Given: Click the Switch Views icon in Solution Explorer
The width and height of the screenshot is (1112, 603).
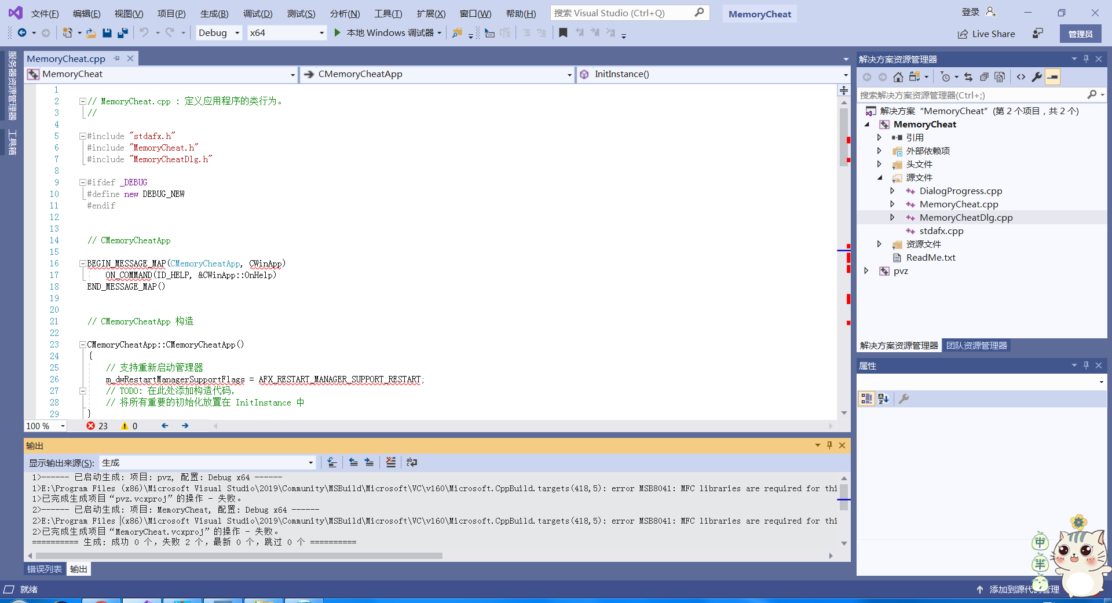Looking at the screenshot, I should tap(915, 77).
